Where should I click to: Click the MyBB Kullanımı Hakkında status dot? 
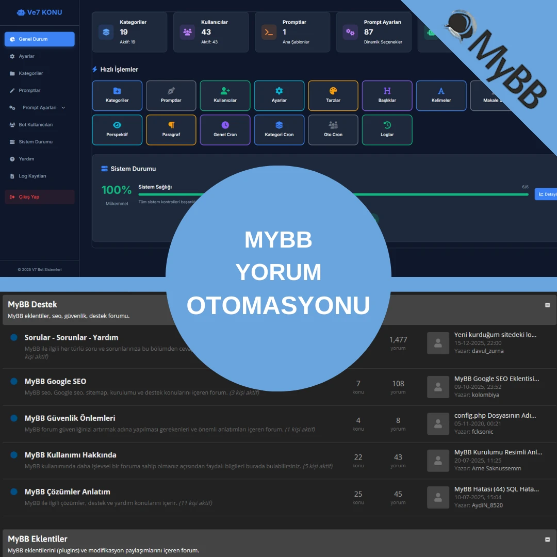14,455
